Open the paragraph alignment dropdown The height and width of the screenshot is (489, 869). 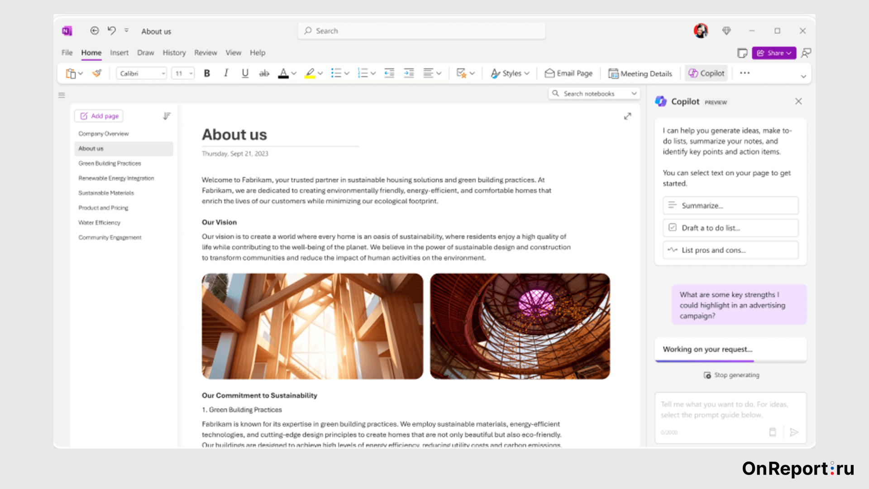[432, 73]
